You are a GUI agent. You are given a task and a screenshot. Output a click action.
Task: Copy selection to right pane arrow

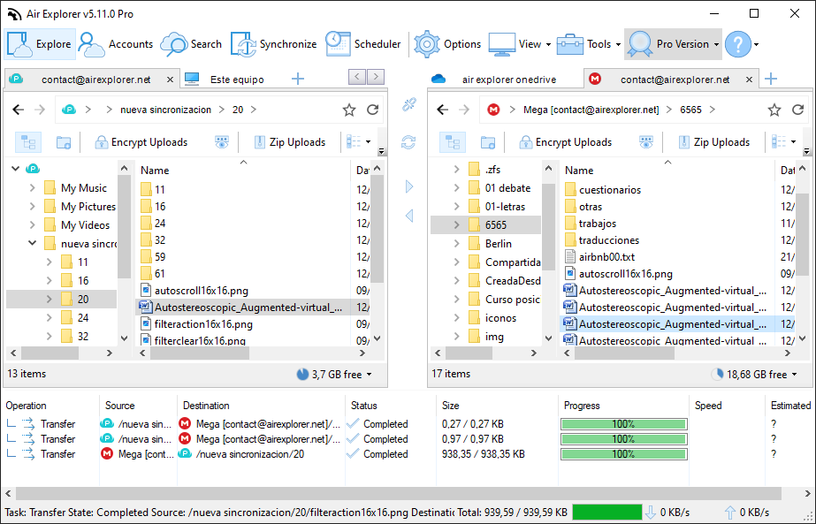click(409, 186)
